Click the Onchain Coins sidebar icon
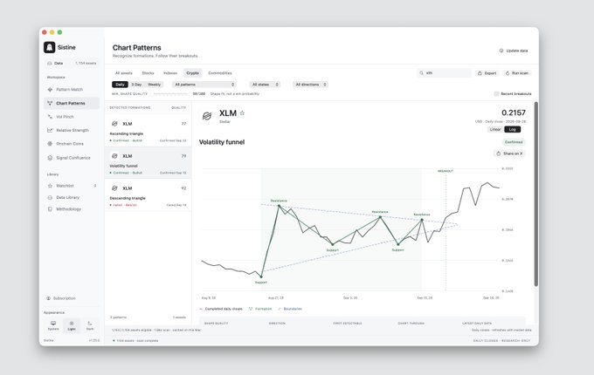The image size is (594, 375). [50, 144]
